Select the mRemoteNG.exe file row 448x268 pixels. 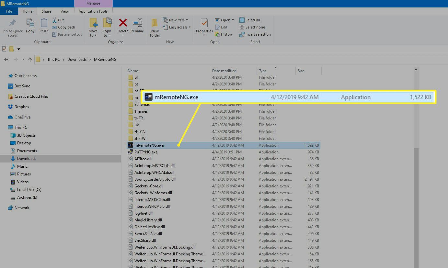coord(224,145)
